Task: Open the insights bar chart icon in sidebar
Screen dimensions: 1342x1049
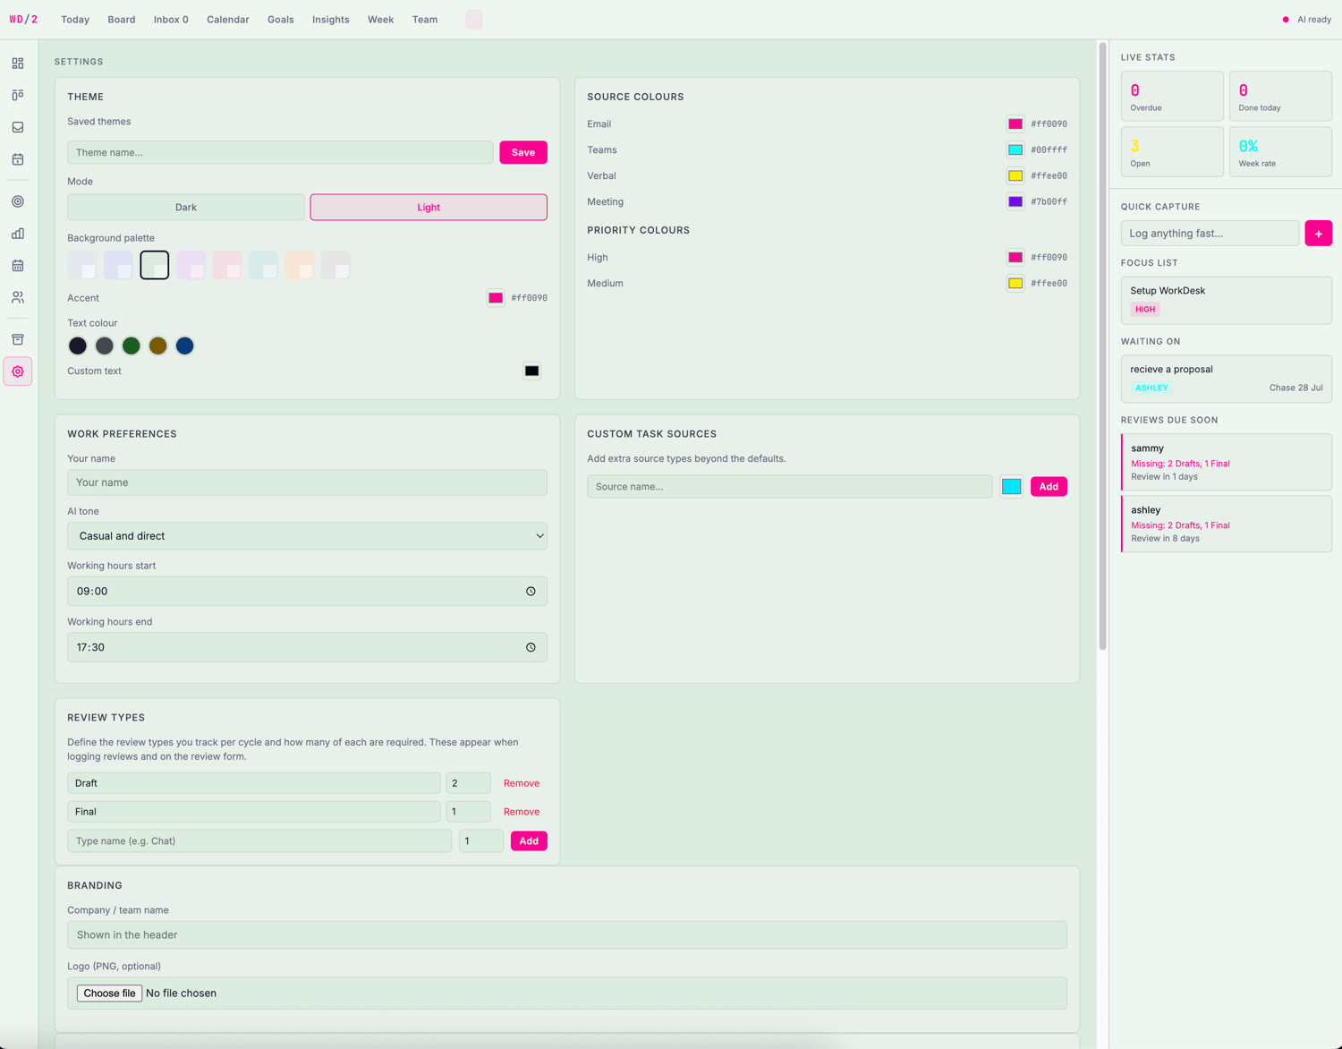Action: [x=18, y=234]
